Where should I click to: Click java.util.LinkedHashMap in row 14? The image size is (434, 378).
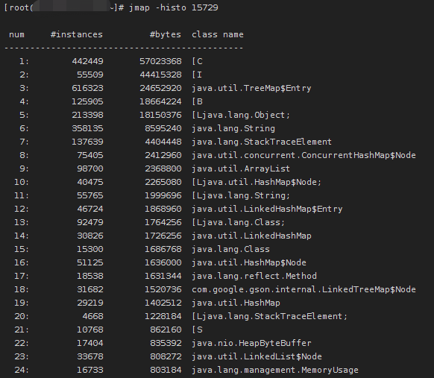(x=251, y=236)
